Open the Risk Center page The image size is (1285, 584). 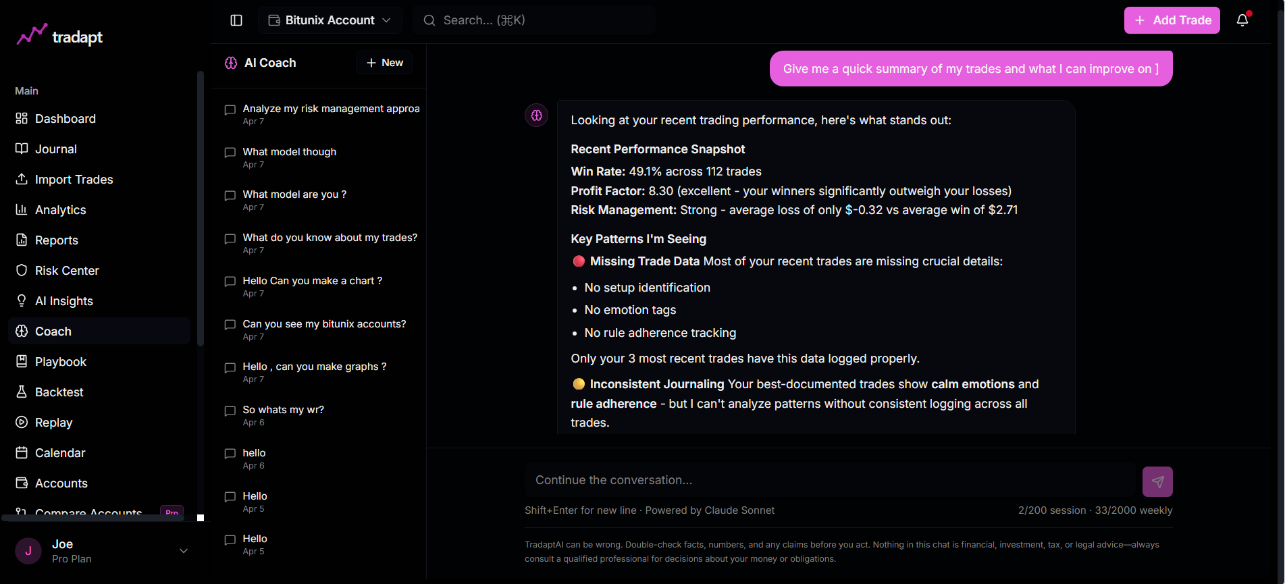click(x=67, y=271)
